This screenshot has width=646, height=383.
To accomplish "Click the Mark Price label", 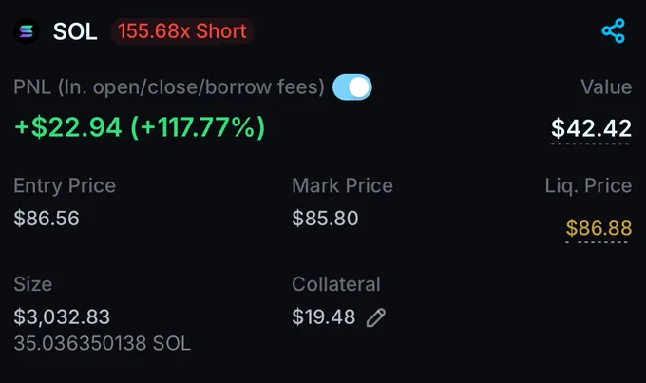I will coord(342,185).
